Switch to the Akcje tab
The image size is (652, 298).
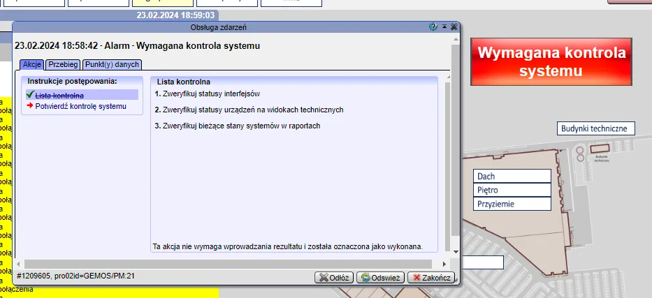[x=31, y=64]
